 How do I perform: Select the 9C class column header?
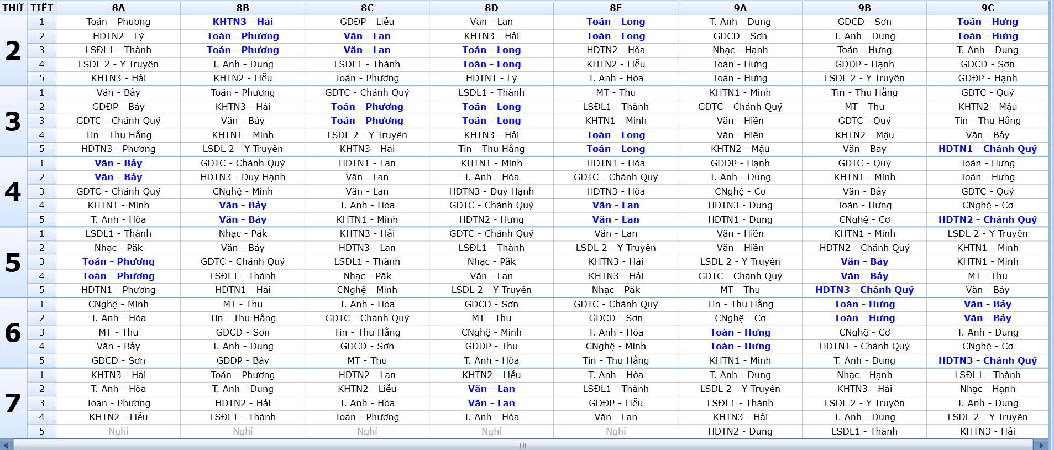[x=987, y=8]
